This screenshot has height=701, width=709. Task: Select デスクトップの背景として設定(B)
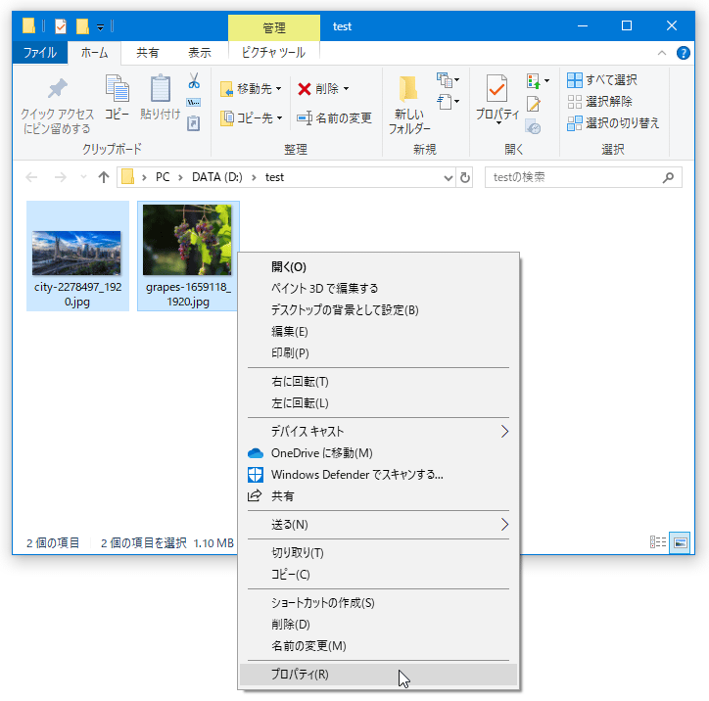click(x=378, y=310)
